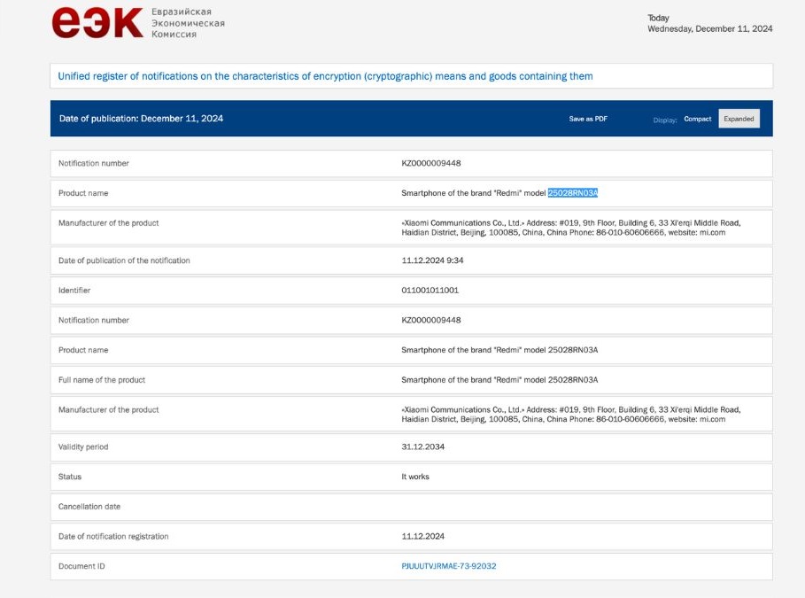Click the Cancellation date label
Image resolution: width=805 pixels, height=598 pixels.
pyautogui.click(x=89, y=507)
